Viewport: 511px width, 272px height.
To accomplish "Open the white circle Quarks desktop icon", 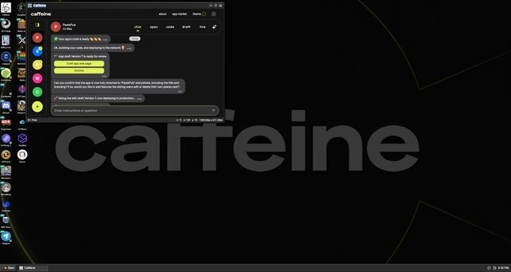I will coord(22,154).
